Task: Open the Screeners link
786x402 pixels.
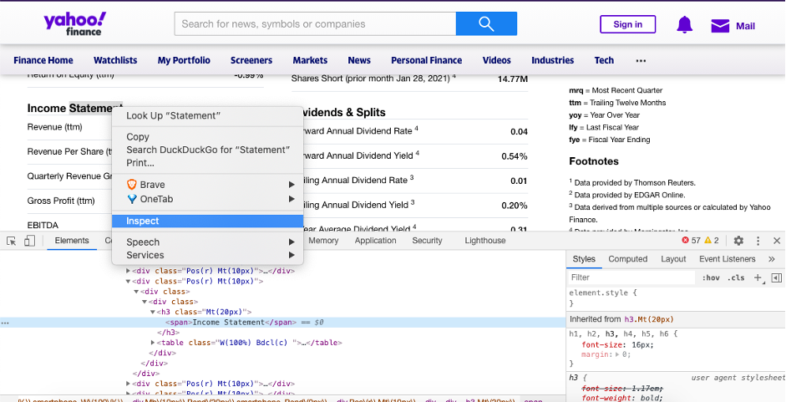Action: click(251, 60)
